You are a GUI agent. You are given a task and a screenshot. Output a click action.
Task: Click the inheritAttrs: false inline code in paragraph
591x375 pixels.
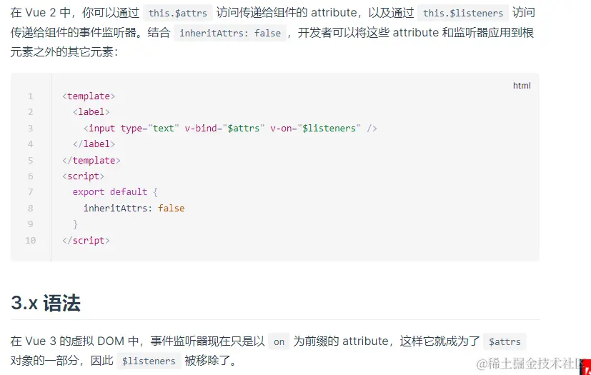(230, 33)
